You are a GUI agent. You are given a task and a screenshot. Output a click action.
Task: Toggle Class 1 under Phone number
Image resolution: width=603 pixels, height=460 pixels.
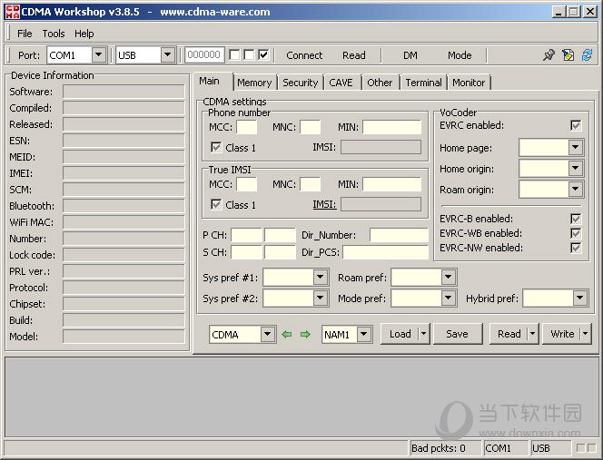tap(216, 148)
